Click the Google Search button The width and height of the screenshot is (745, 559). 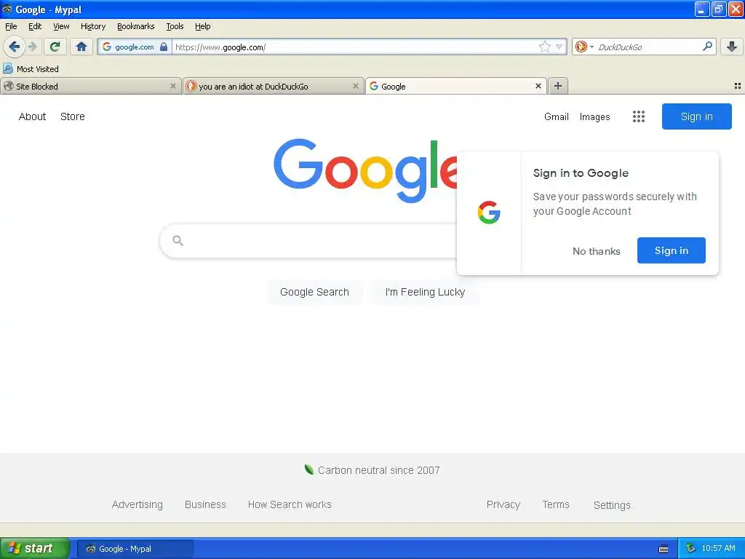(x=314, y=292)
